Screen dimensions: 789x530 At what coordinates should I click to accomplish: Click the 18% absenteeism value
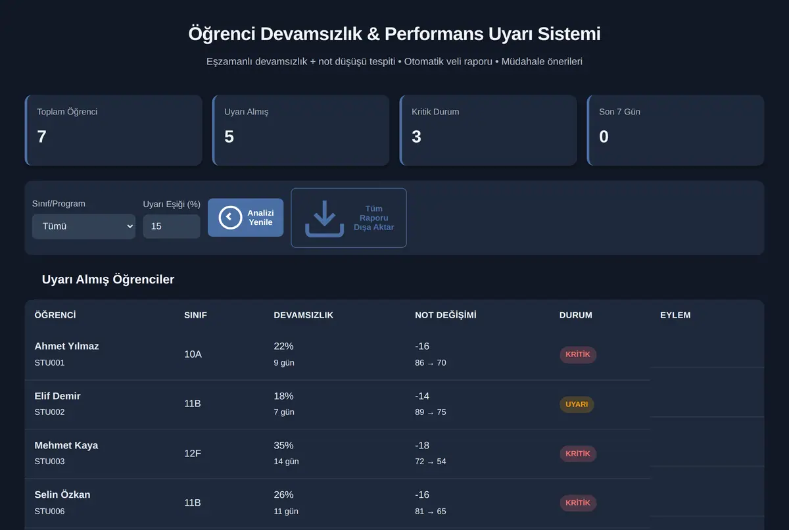pos(283,396)
